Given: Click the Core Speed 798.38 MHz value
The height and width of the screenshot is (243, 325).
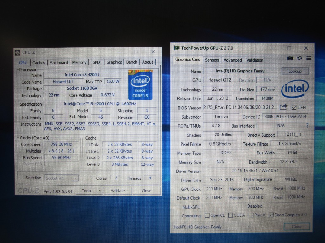Looking at the screenshot, I should pos(62,144).
